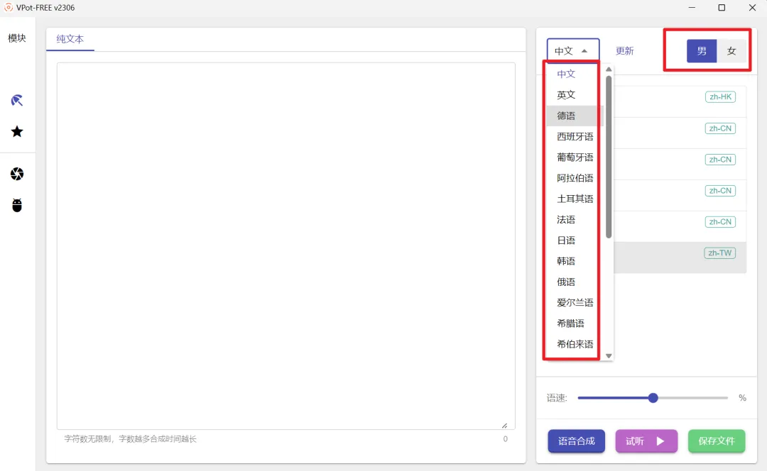Maximize the VPot-FREE window
This screenshot has width=767, height=471.
[722, 7]
